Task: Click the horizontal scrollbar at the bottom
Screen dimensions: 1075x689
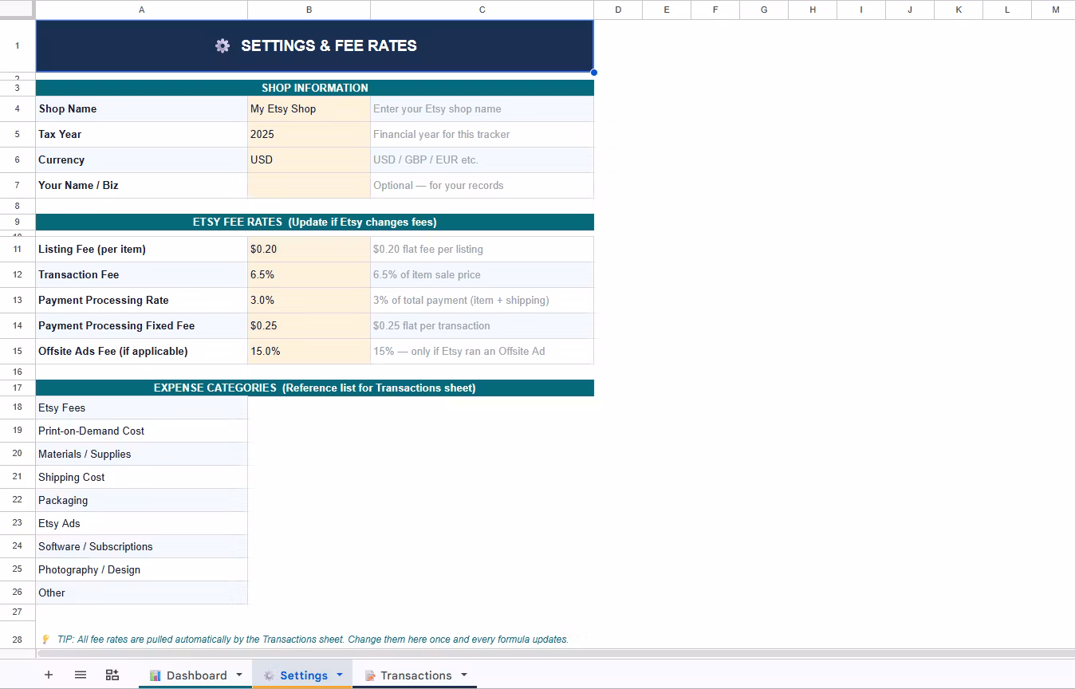Action: coord(555,653)
